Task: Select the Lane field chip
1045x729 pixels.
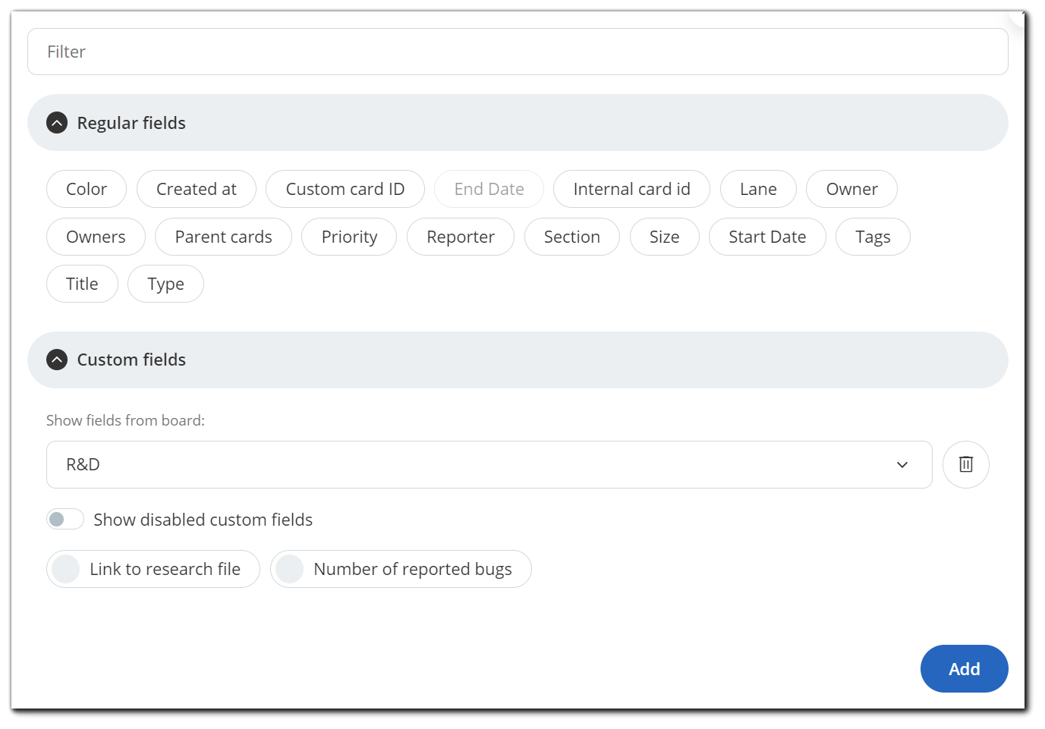Action: point(758,189)
